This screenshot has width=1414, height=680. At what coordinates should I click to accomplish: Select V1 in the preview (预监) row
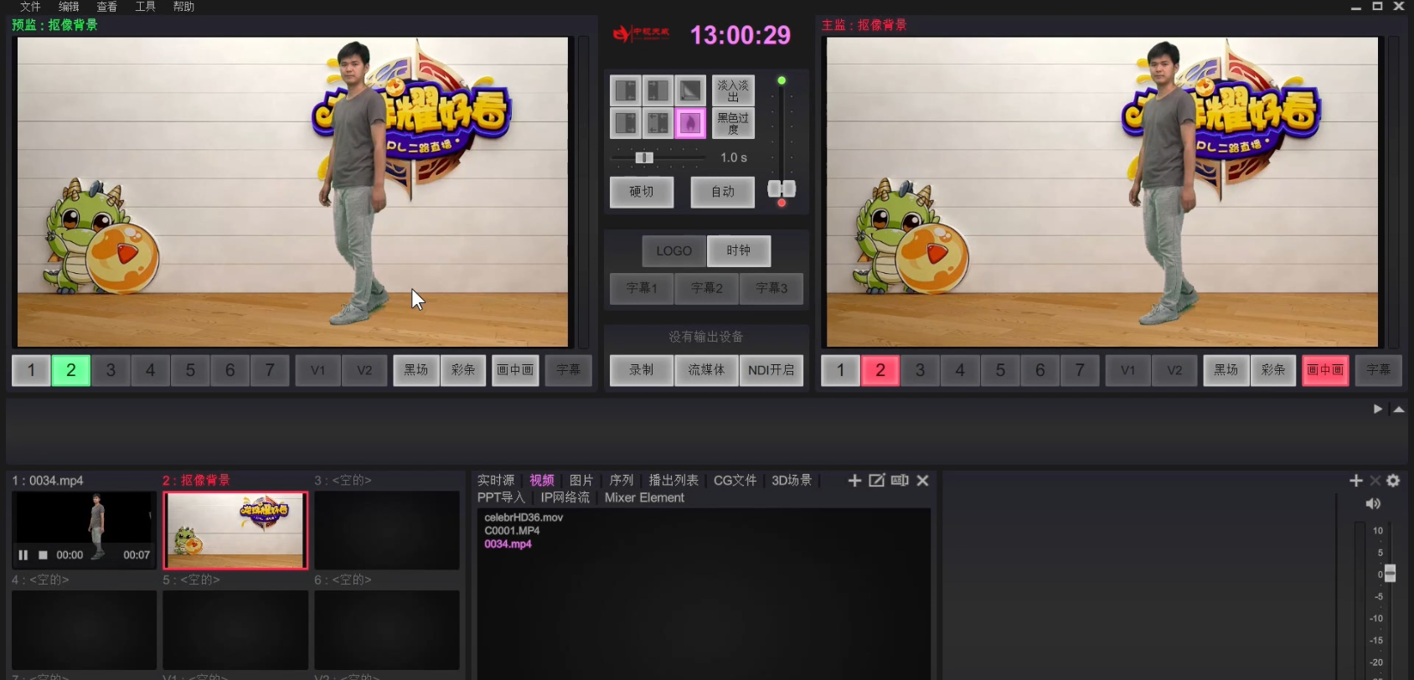[x=318, y=370]
